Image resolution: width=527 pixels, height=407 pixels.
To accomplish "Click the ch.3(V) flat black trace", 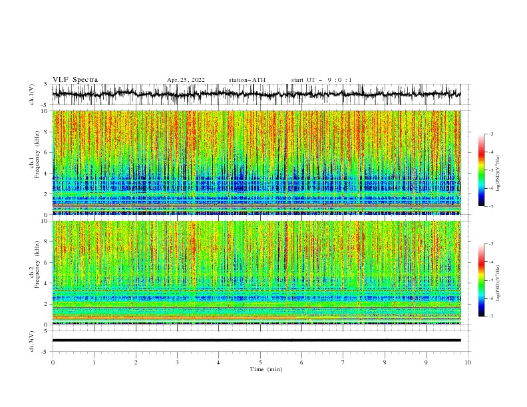I will pos(256,340).
